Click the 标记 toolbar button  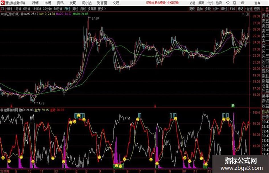240,9
